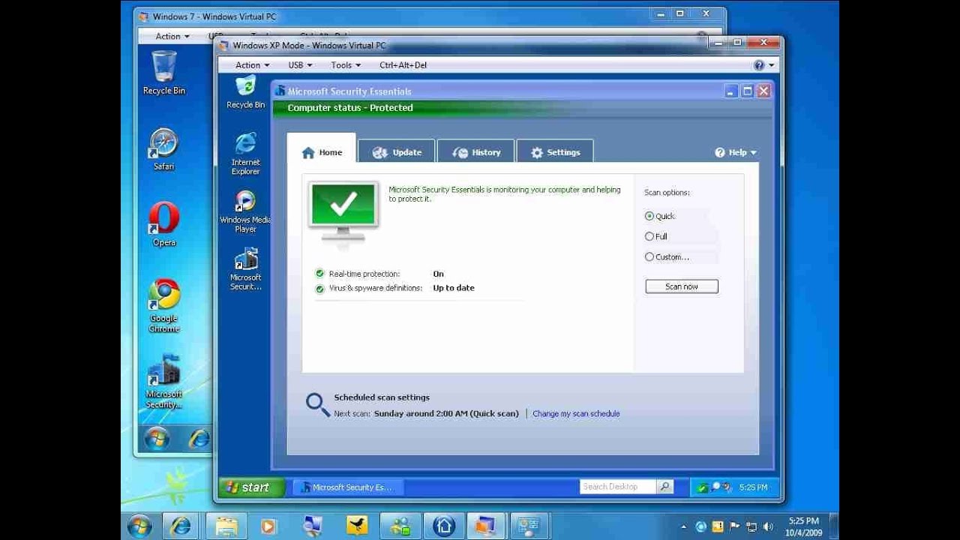This screenshot has width=960, height=540.
Task: Click the Action Center flag in host tray
Action: click(x=734, y=526)
